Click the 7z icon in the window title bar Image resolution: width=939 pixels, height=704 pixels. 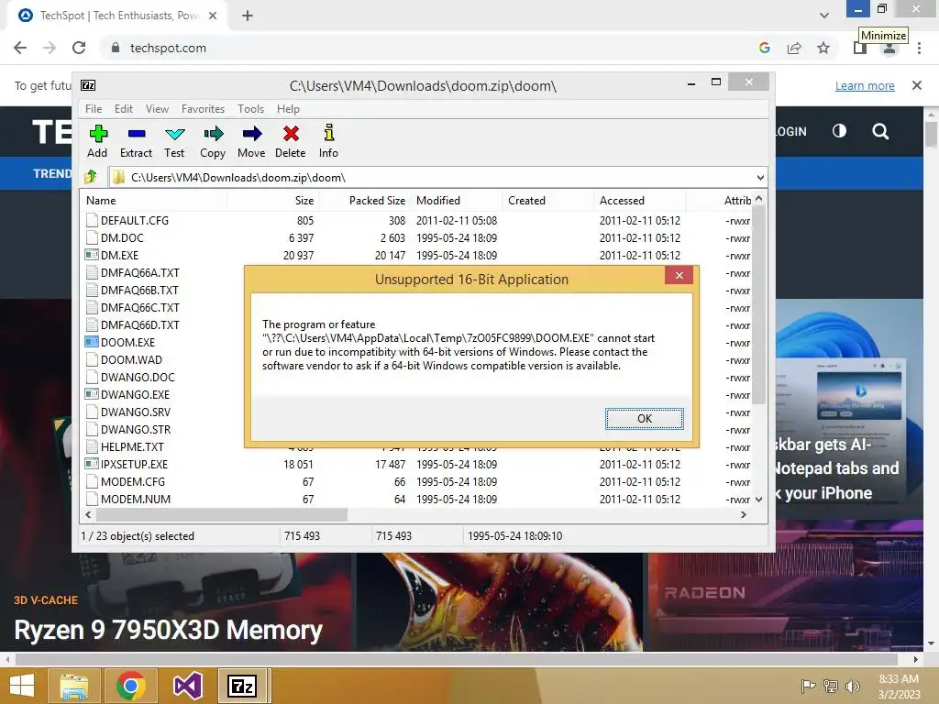(x=88, y=85)
